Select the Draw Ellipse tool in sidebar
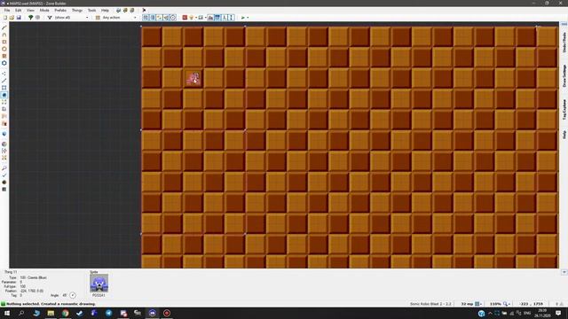 coord(4,49)
